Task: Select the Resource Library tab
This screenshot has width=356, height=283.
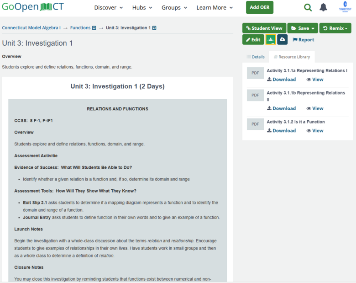Action: [x=292, y=57]
